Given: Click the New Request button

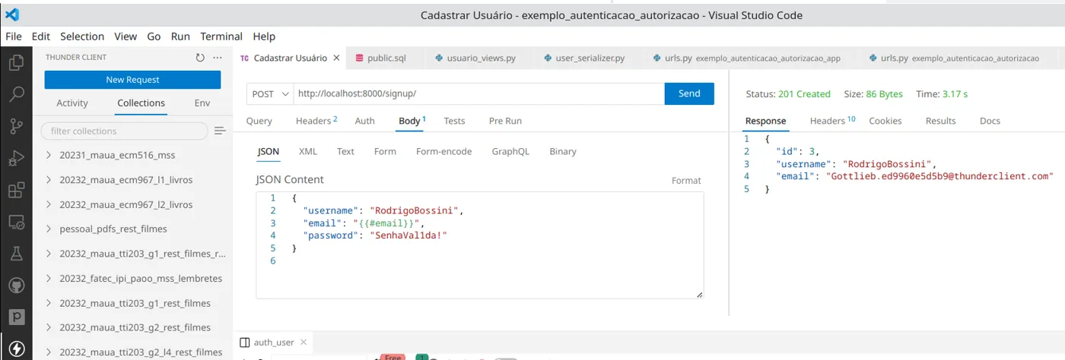Looking at the screenshot, I should 132,80.
